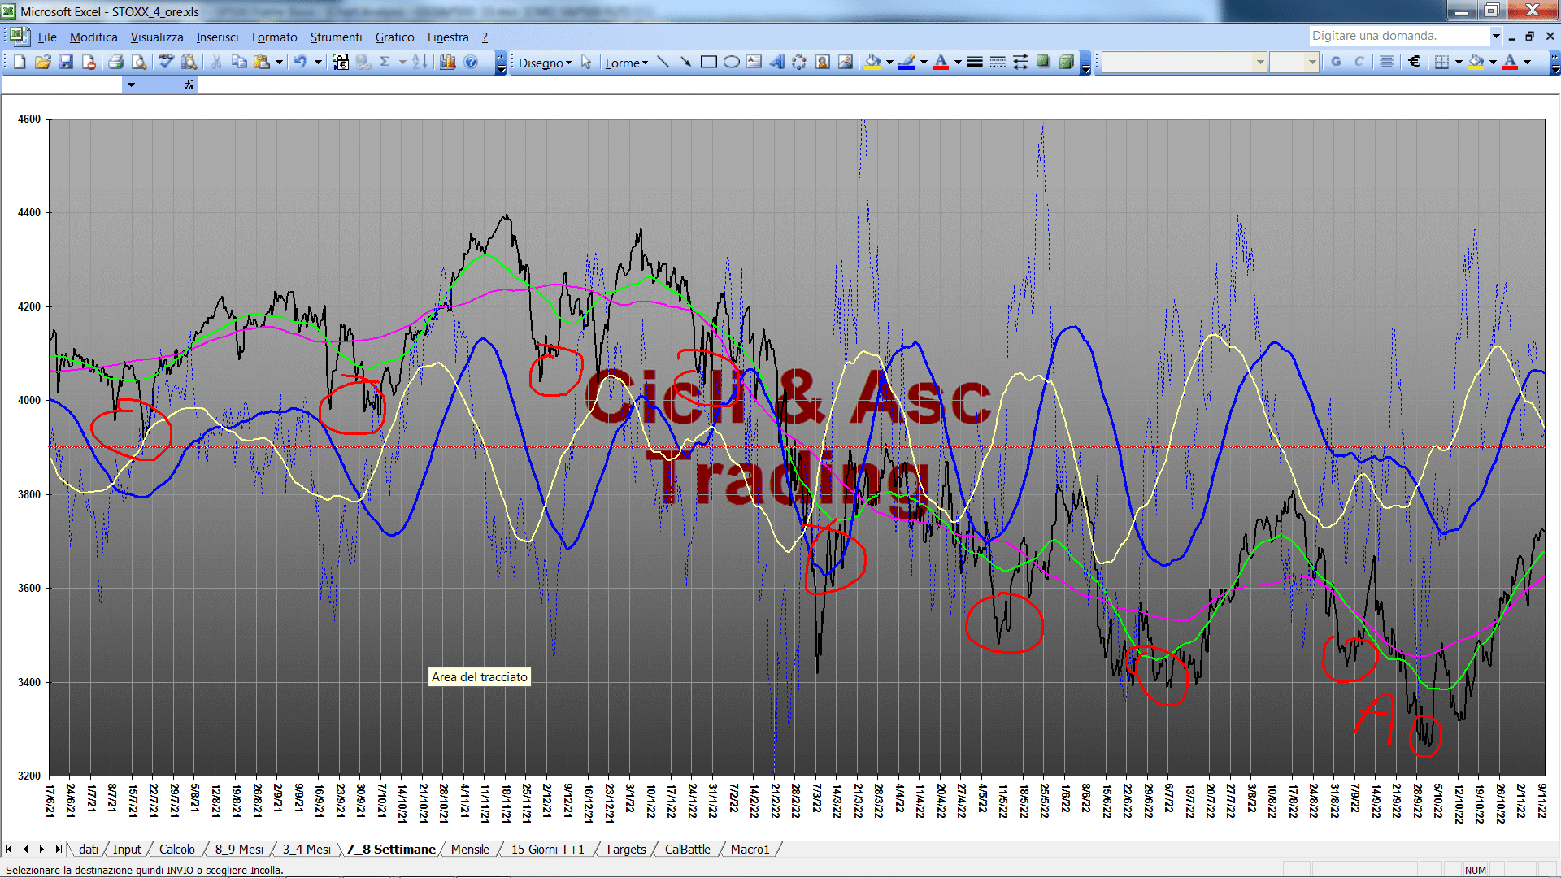Open the Visualizza menu
1561x878 pixels.
pyautogui.click(x=157, y=37)
